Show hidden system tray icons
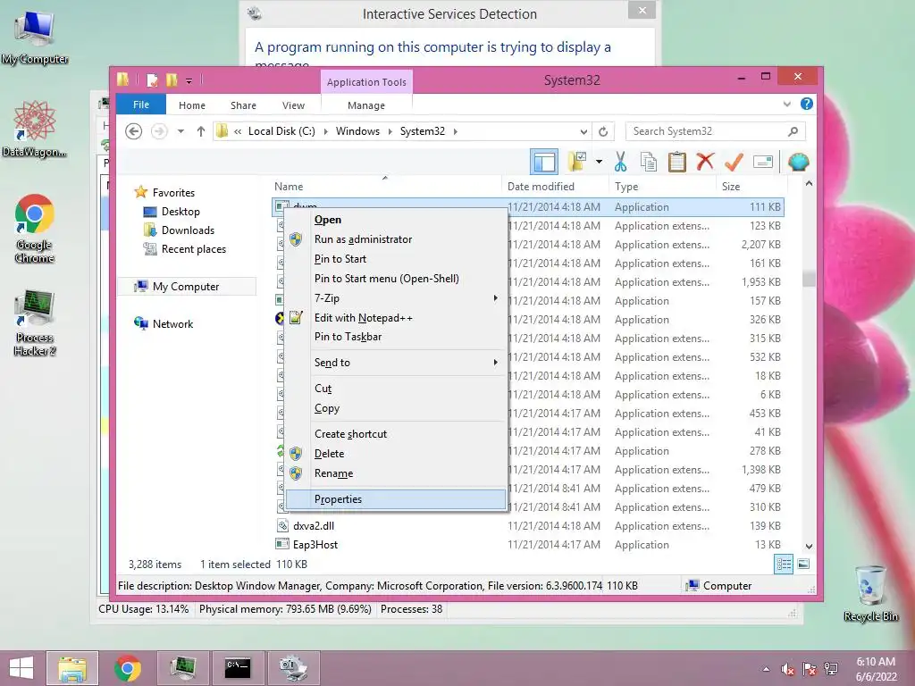 pos(766,669)
